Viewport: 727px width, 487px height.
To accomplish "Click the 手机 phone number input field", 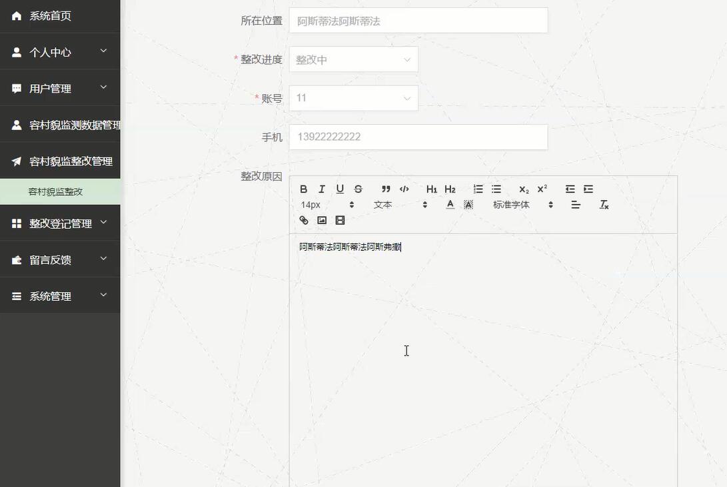I will [418, 136].
